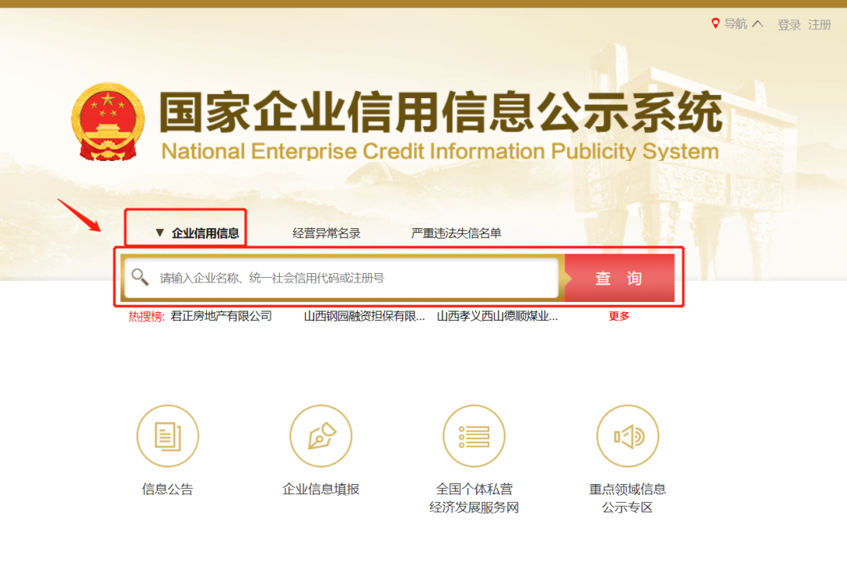Click the red 查询 search button

619,278
